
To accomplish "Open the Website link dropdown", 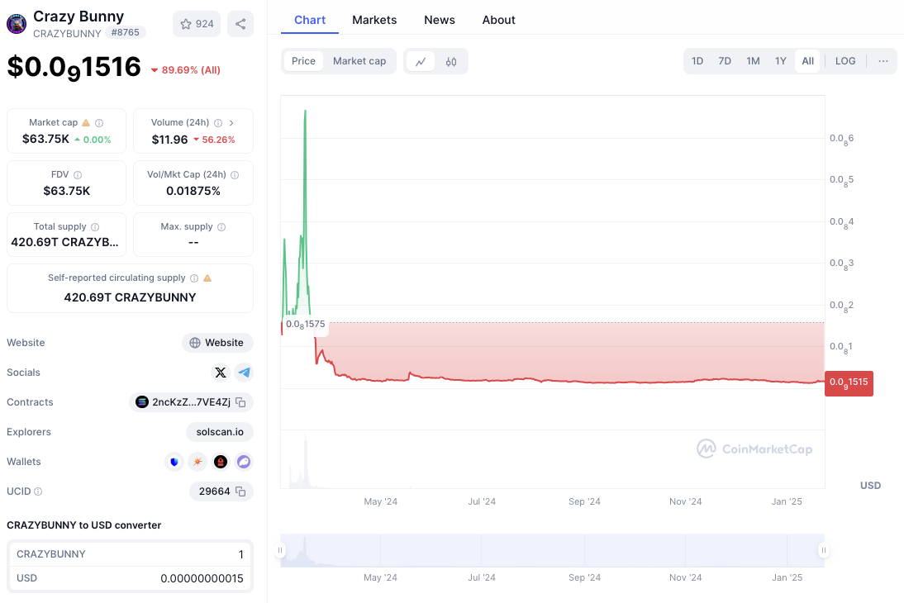I will click(217, 343).
